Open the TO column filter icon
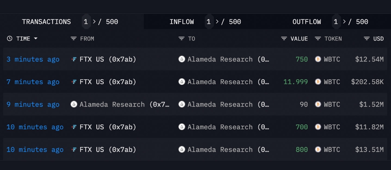Screen dimensions: 391x170 point(181,39)
